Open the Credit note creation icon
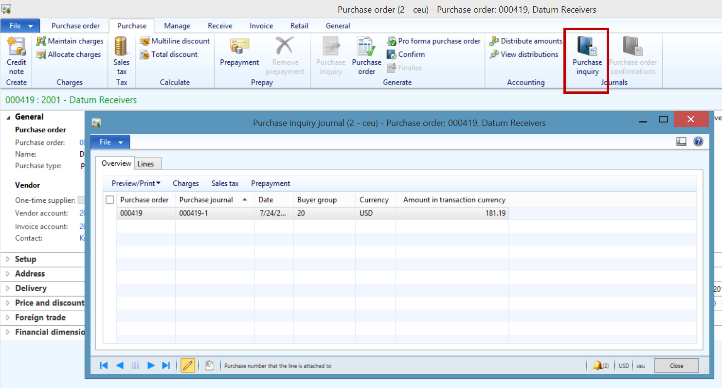Viewport: 722px width, 388px height. (16, 55)
